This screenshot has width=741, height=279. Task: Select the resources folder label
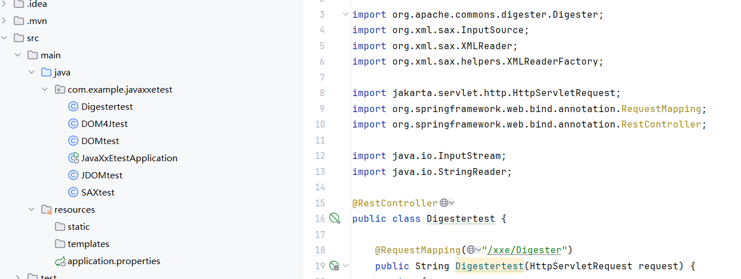pyautogui.click(x=74, y=209)
